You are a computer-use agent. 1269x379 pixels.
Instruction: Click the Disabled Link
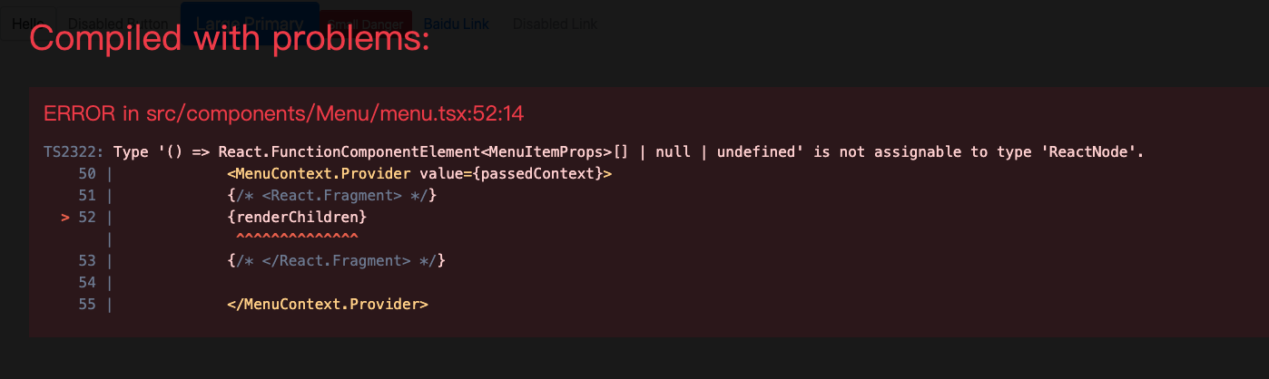(555, 24)
